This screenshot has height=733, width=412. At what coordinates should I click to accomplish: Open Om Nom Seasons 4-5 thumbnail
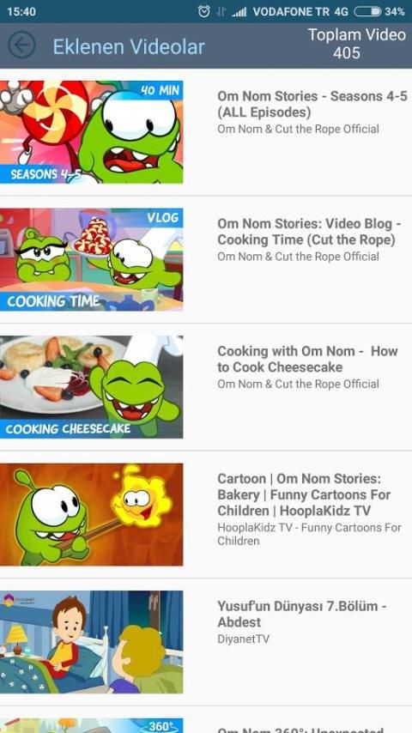coord(91,132)
